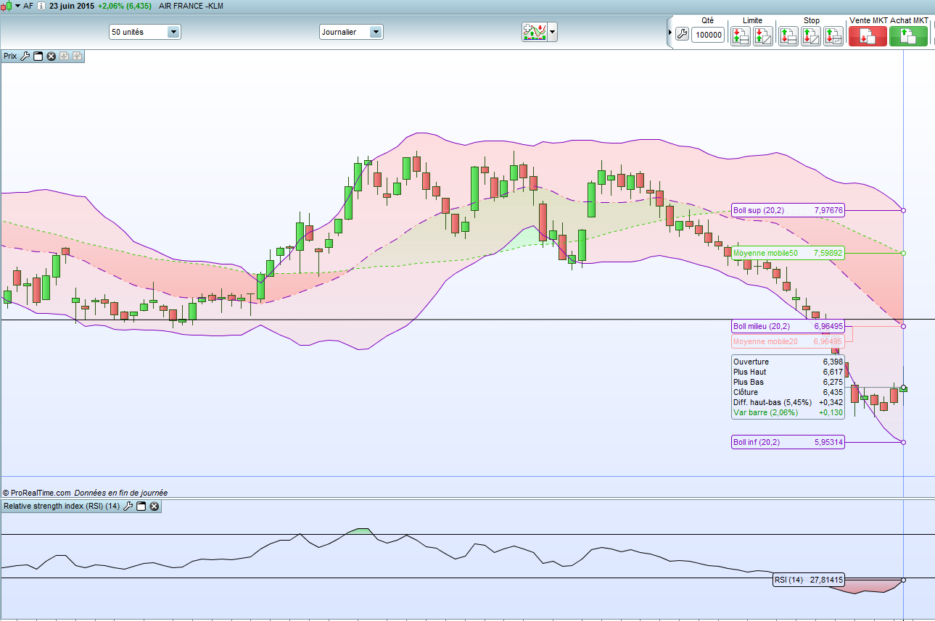935x621 pixels.
Task: Click the red Vente MKT sell button
Action: coord(868,36)
